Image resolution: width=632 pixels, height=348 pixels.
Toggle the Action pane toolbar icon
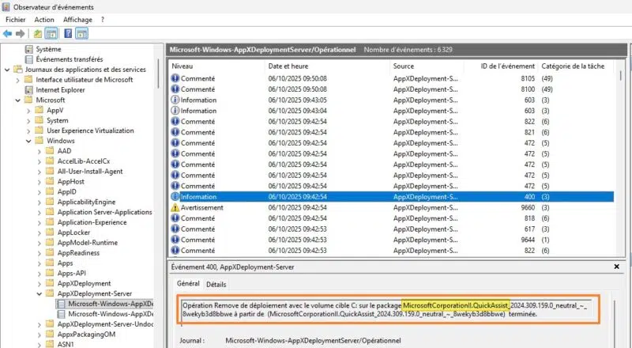click(x=81, y=34)
